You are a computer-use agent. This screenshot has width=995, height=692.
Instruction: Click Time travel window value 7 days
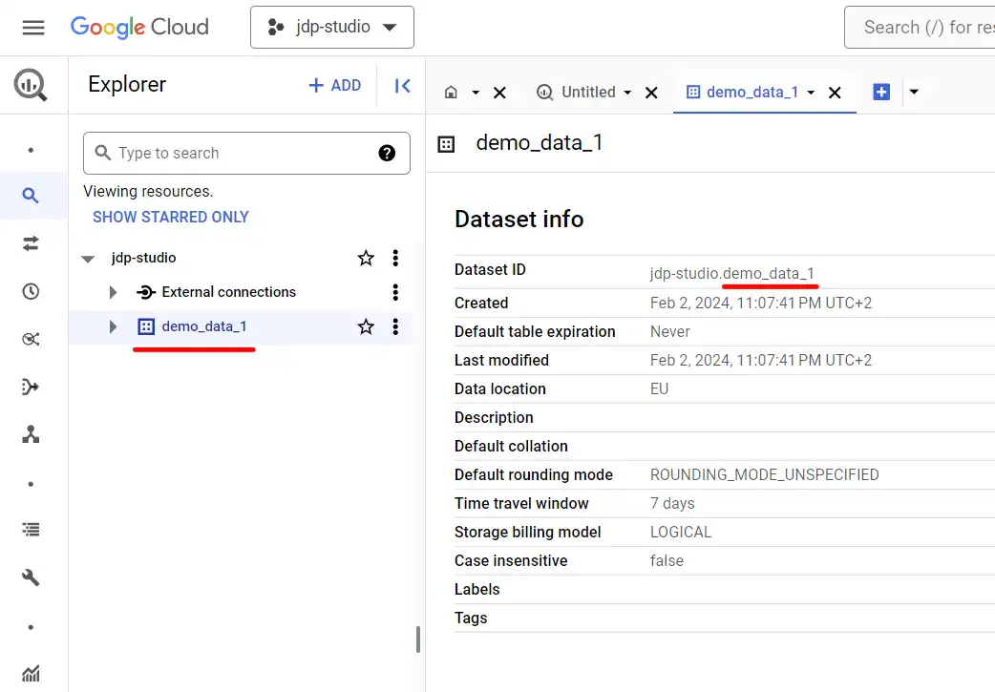point(672,504)
